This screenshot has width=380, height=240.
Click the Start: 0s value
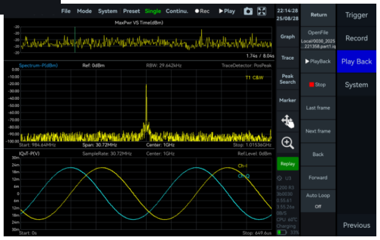pos(28,233)
